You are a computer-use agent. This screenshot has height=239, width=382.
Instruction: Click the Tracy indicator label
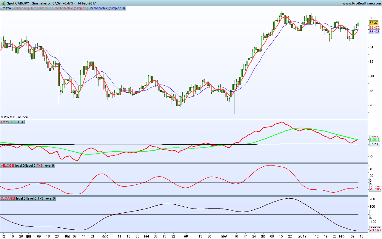click(5, 122)
